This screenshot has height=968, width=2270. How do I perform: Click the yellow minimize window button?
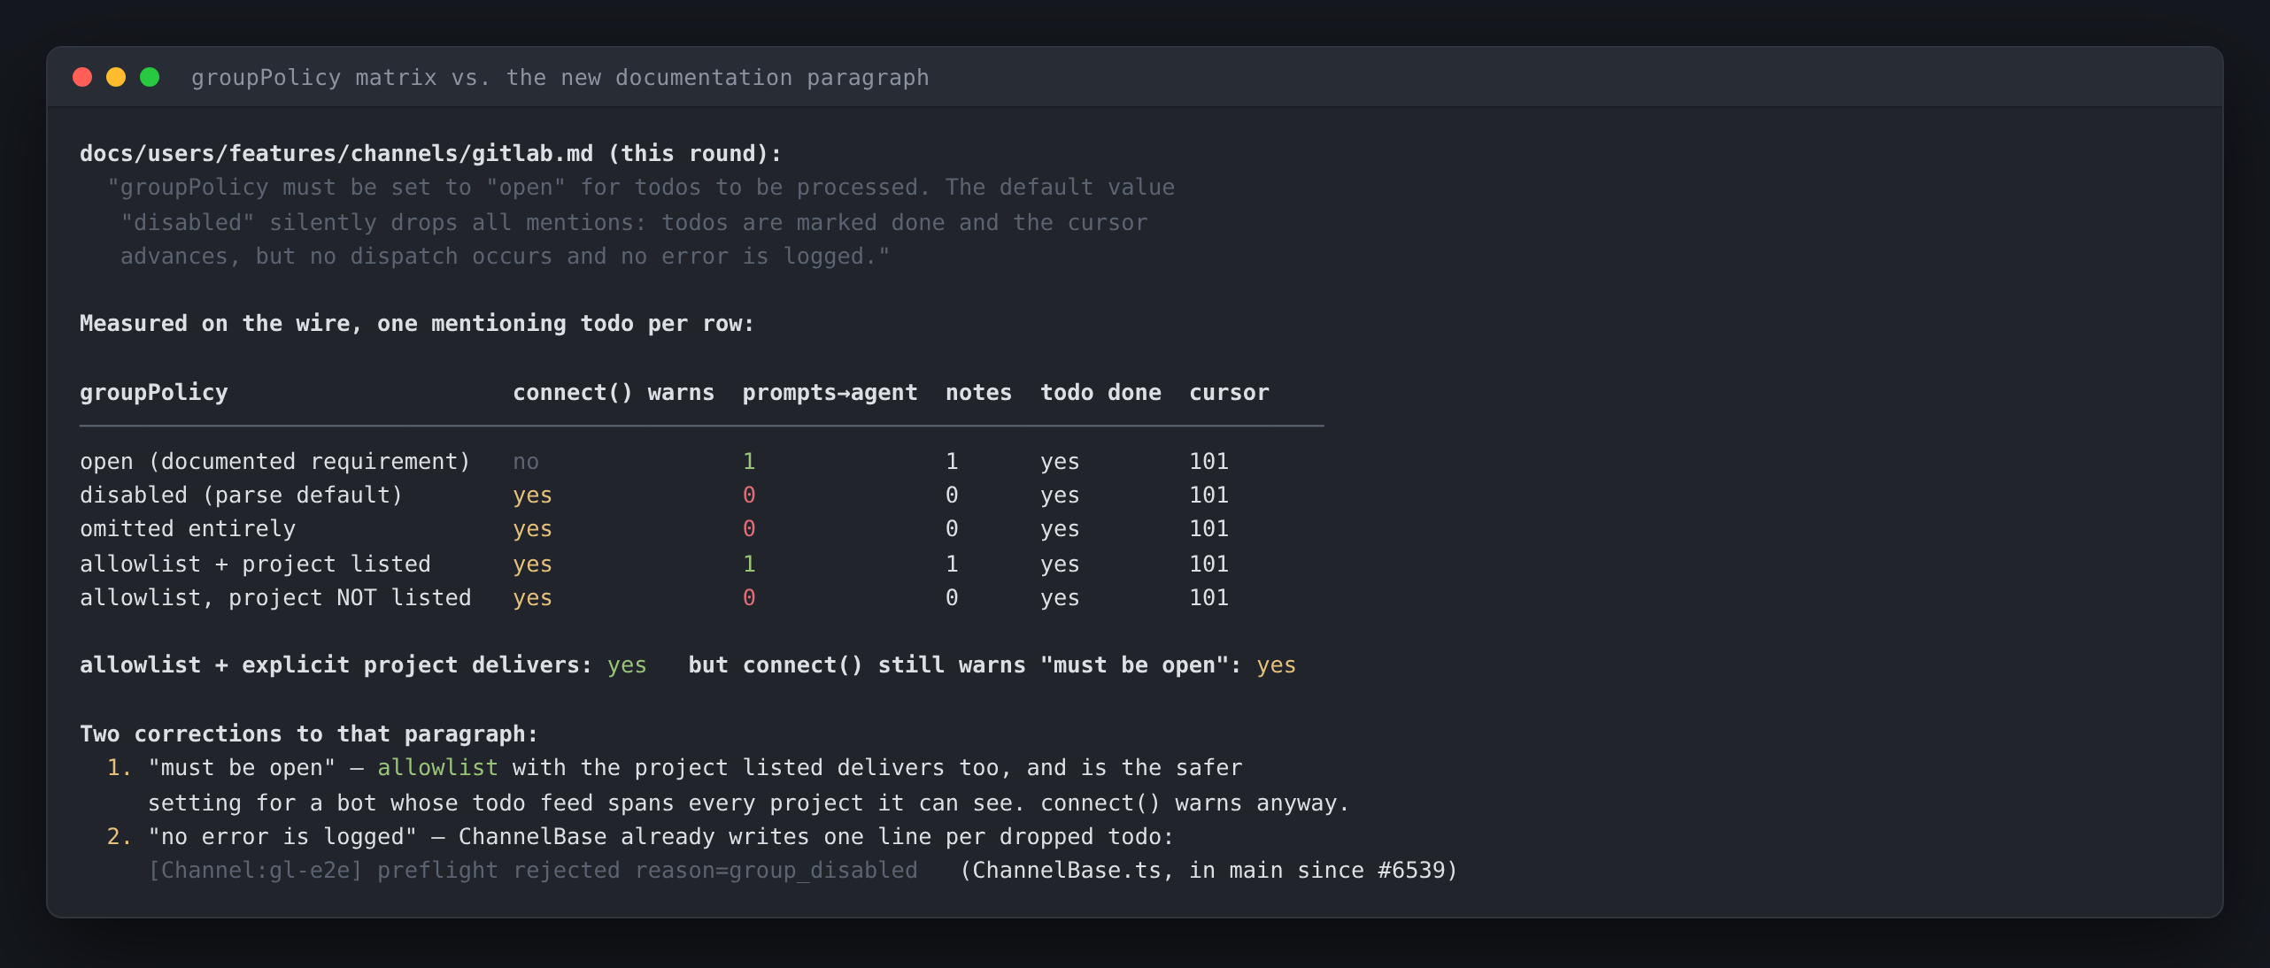click(116, 77)
